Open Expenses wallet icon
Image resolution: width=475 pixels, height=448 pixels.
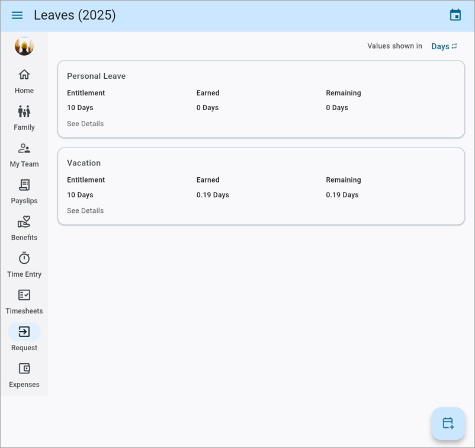click(x=24, y=369)
